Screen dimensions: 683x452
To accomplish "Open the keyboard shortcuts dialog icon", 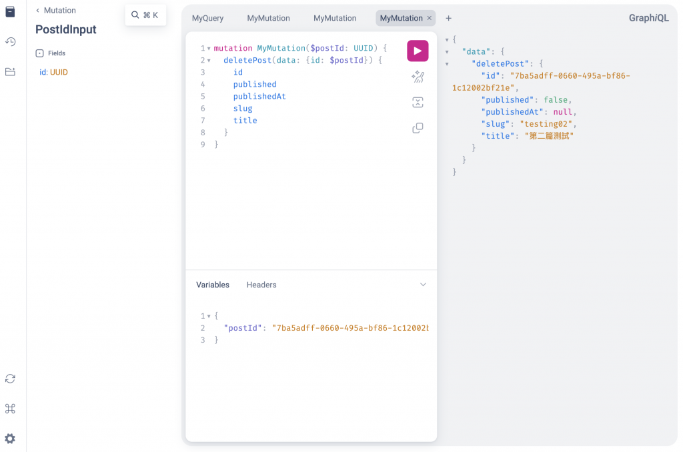I will 10,409.
